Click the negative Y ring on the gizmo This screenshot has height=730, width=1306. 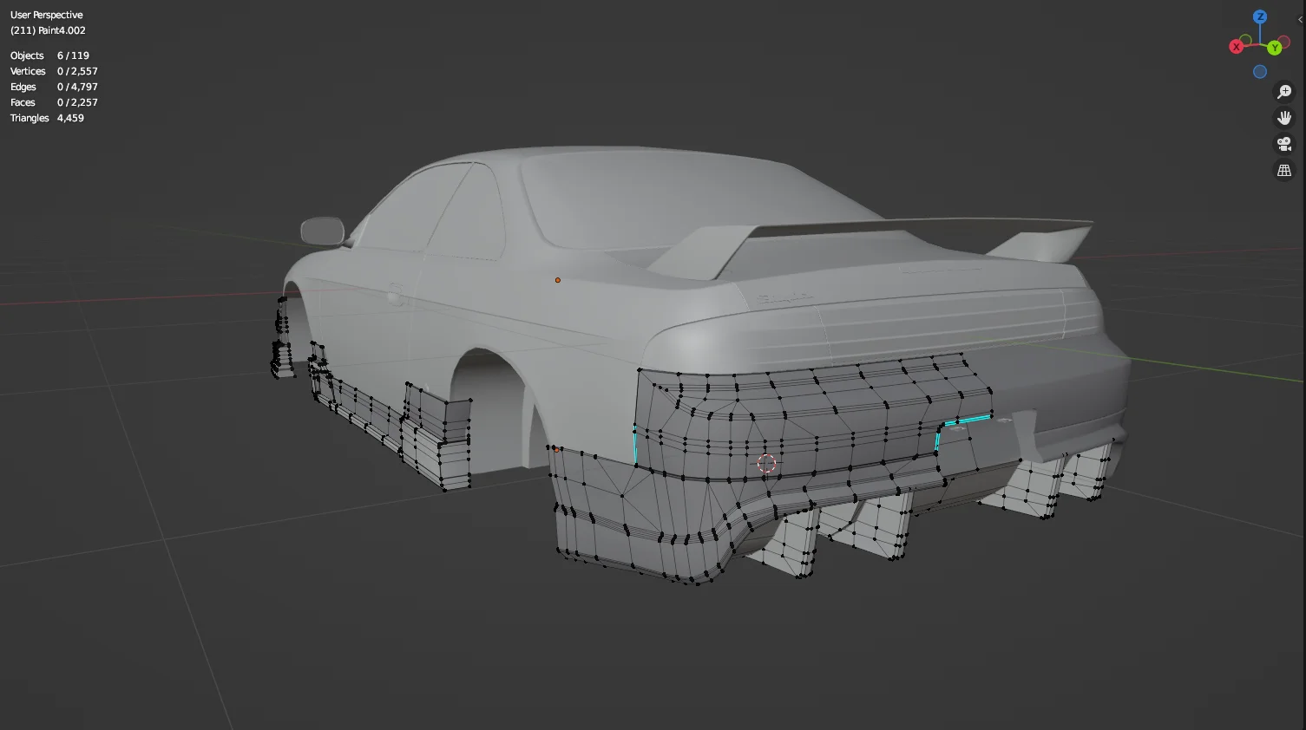(1244, 40)
